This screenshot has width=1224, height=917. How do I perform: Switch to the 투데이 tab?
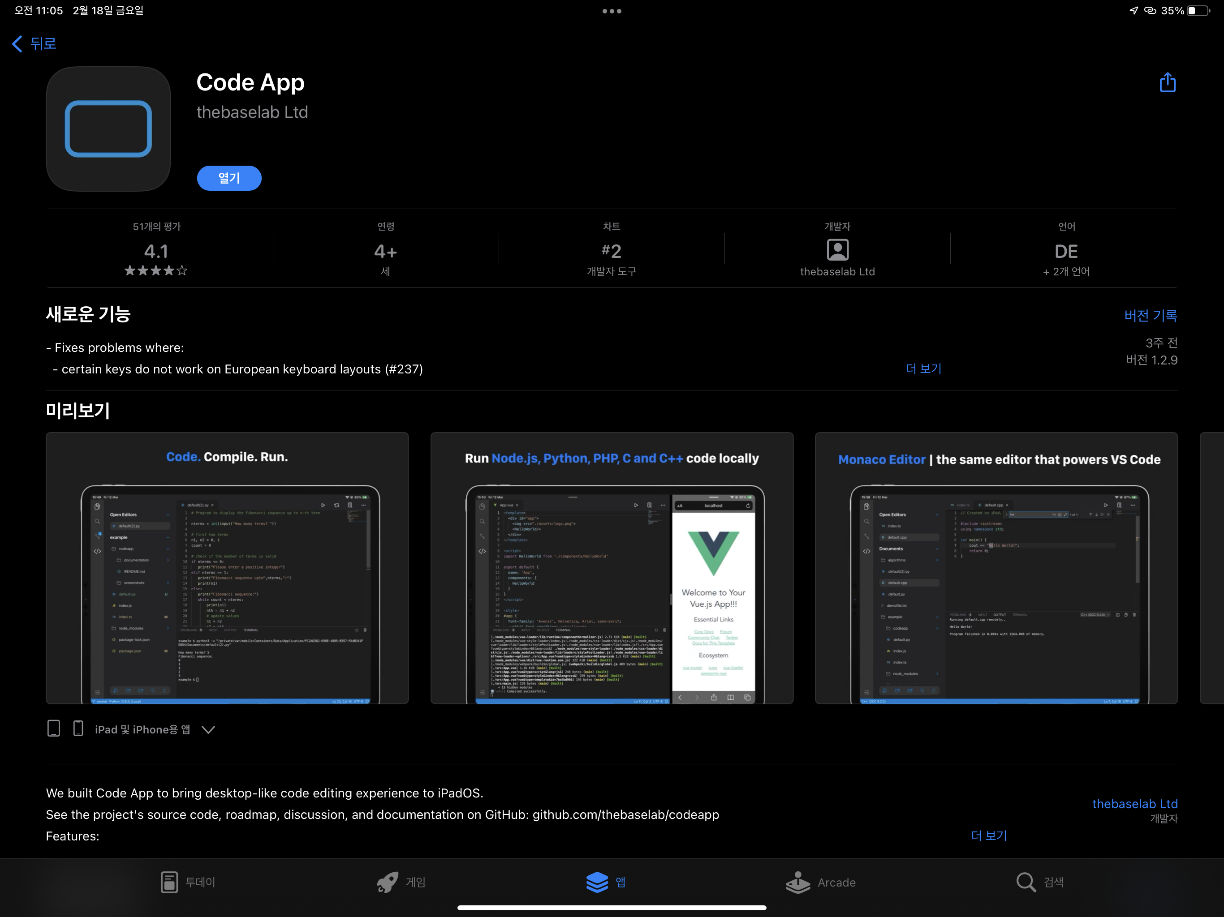[188, 882]
